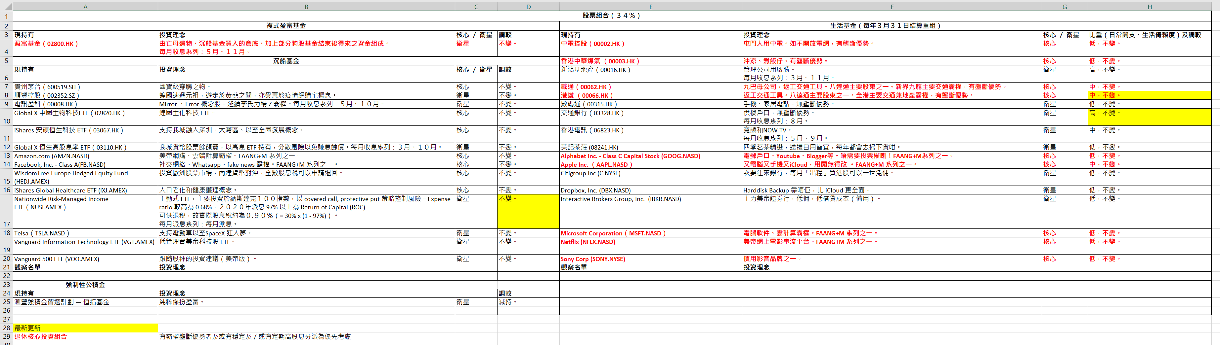1220x345 pixels.
Task: Select Global X 恒生高股息率 ETF cell
Action: pos(85,147)
